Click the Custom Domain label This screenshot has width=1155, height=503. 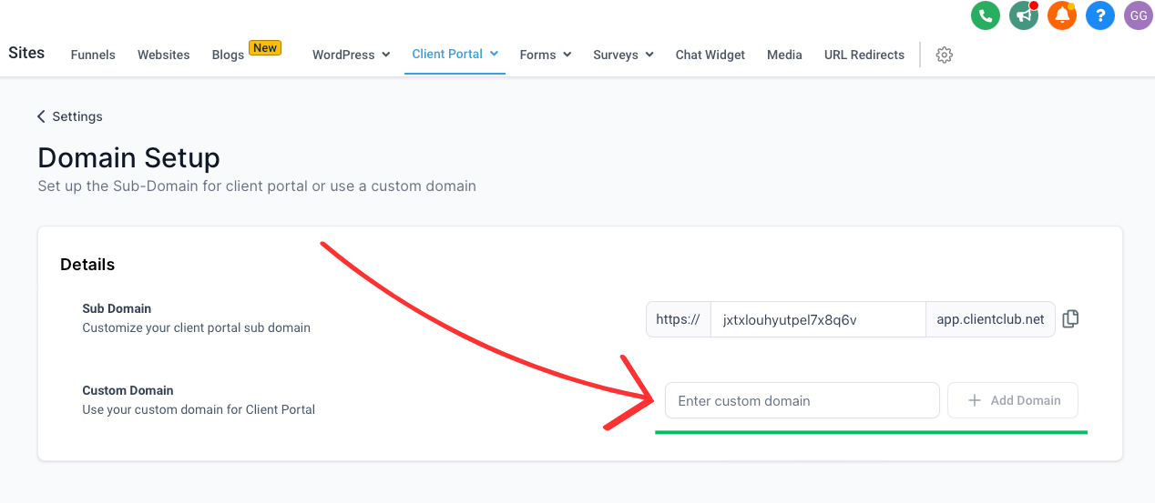[x=128, y=390]
